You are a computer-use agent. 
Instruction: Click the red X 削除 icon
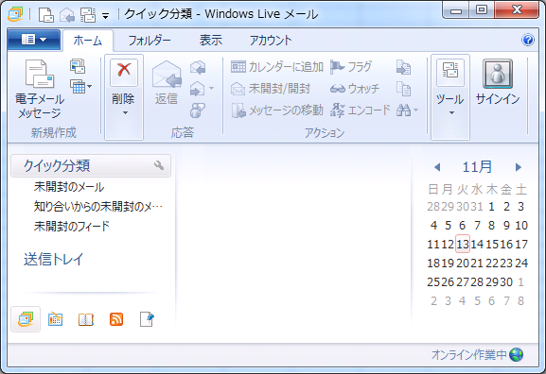pyautogui.click(x=124, y=72)
